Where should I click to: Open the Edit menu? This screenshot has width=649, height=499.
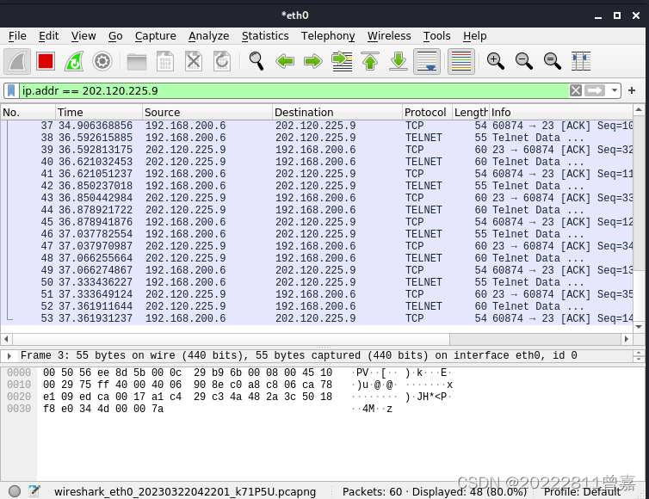point(48,36)
